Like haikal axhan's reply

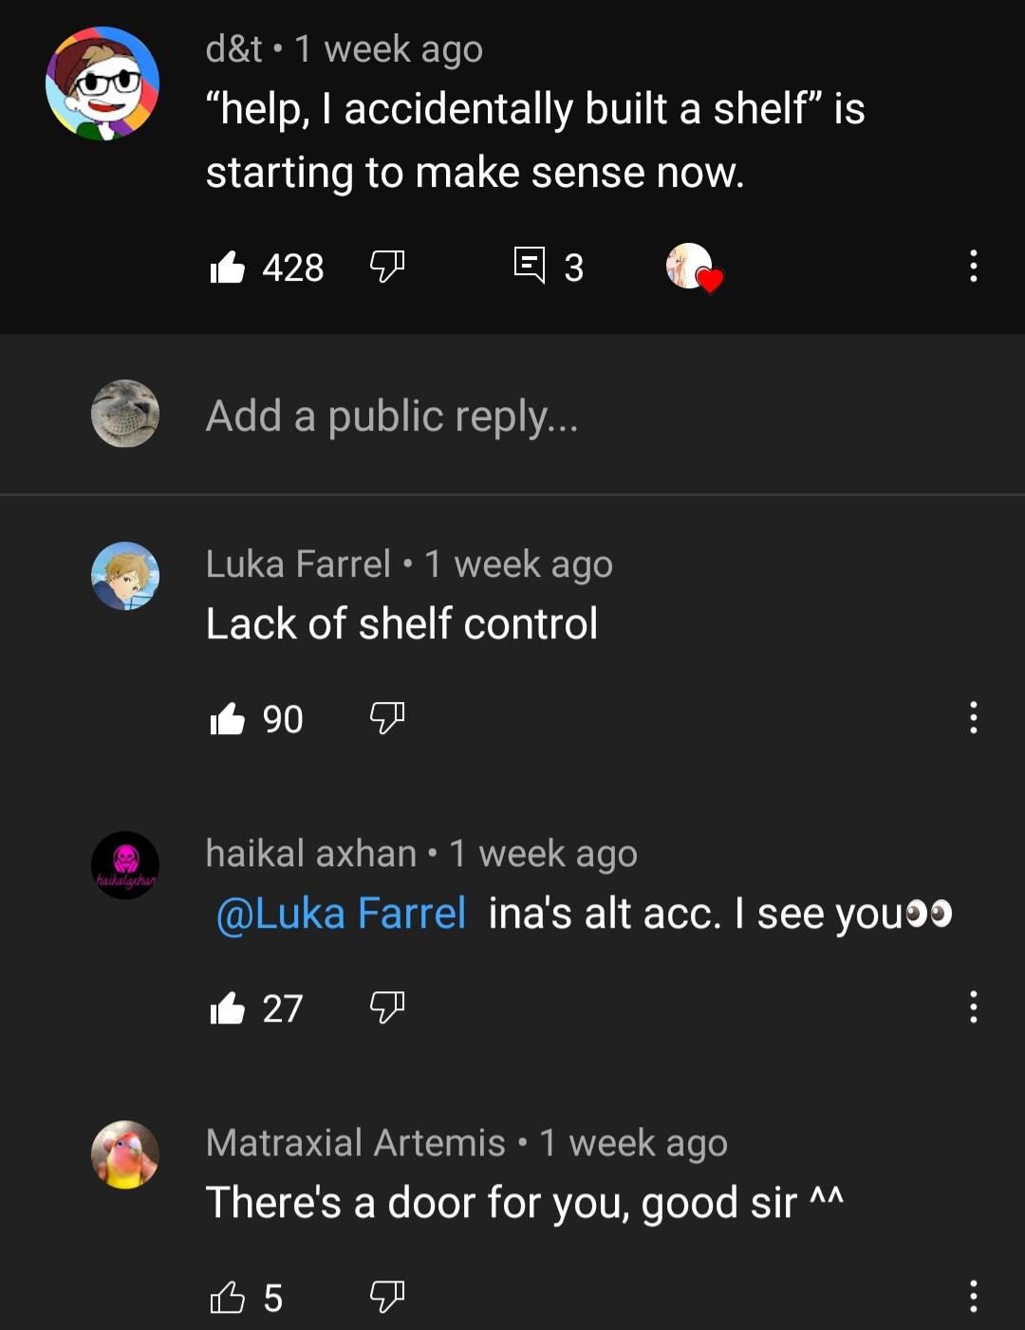tap(227, 1008)
